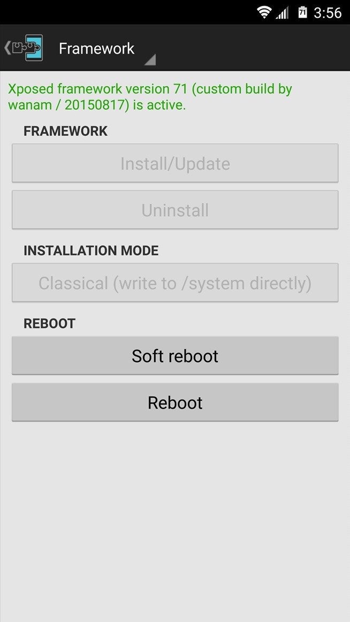Click the small triangle beside Framework
350x622 pixels.
[x=150, y=59]
